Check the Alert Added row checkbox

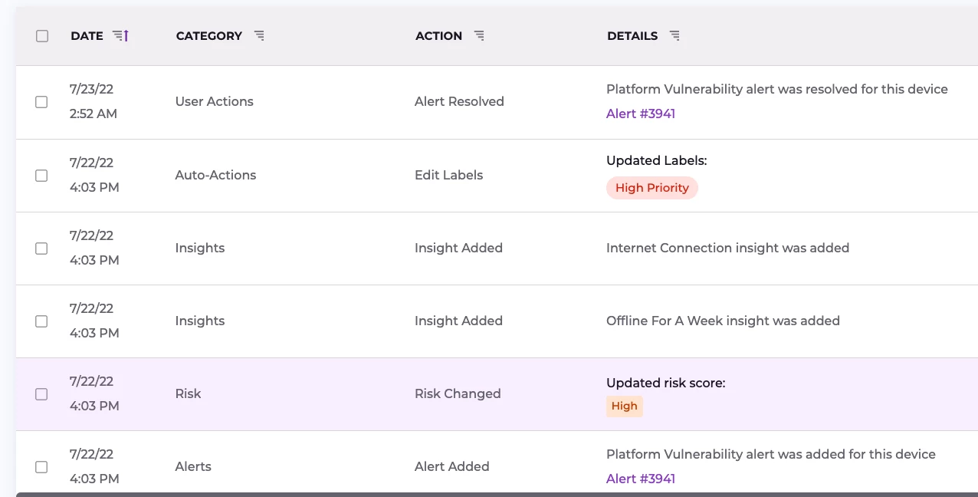click(x=42, y=467)
